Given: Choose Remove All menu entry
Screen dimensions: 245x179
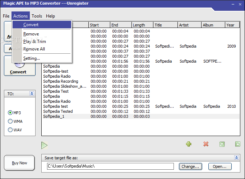Looking at the screenshot, I should [x=42, y=49].
